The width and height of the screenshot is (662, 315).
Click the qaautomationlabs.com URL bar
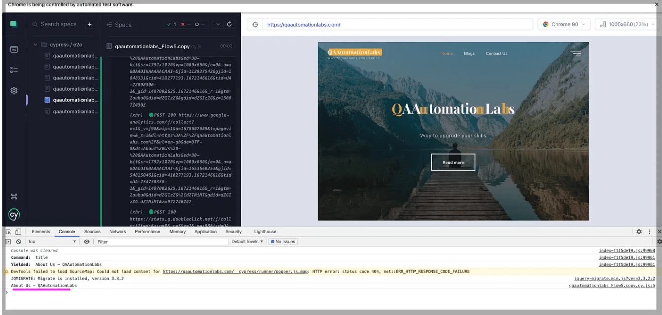(397, 24)
